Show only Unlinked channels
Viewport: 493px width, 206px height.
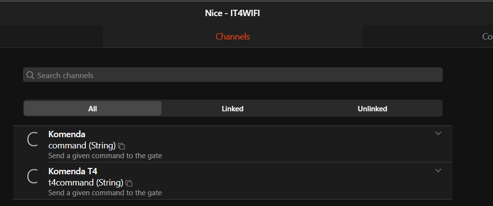tap(372, 108)
